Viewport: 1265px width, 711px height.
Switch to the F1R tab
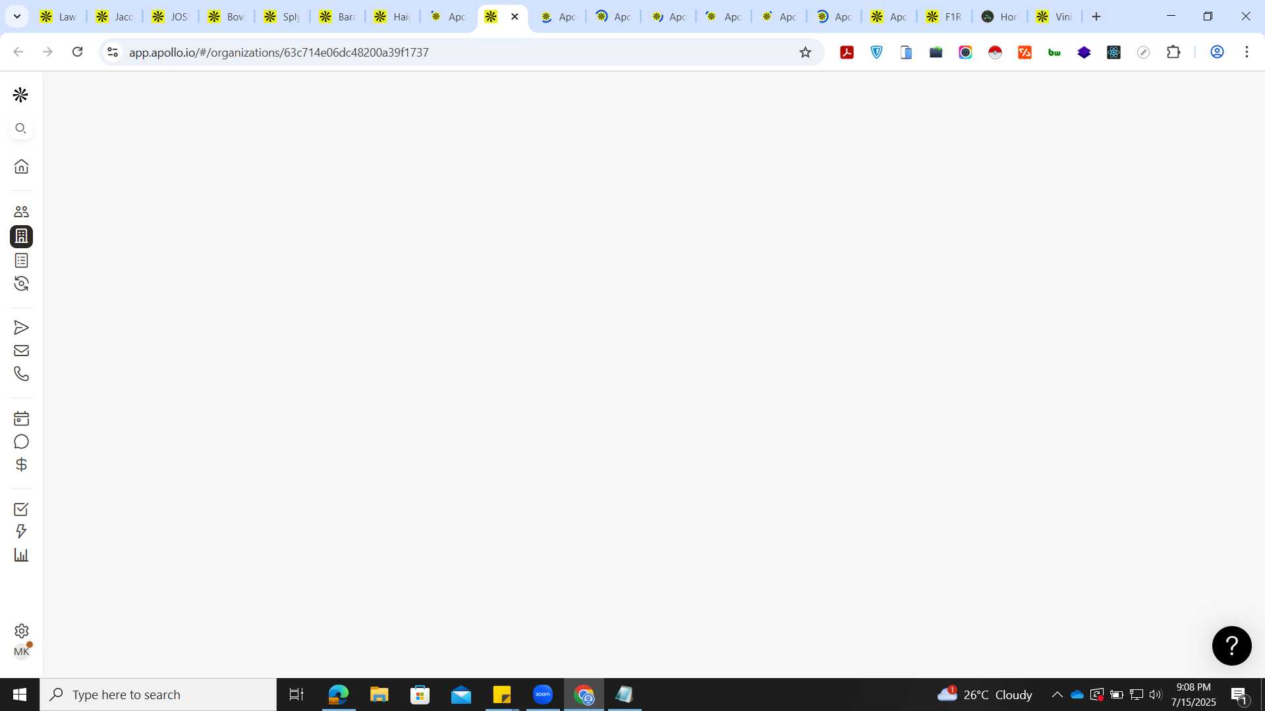pyautogui.click(x=944, y=16)
